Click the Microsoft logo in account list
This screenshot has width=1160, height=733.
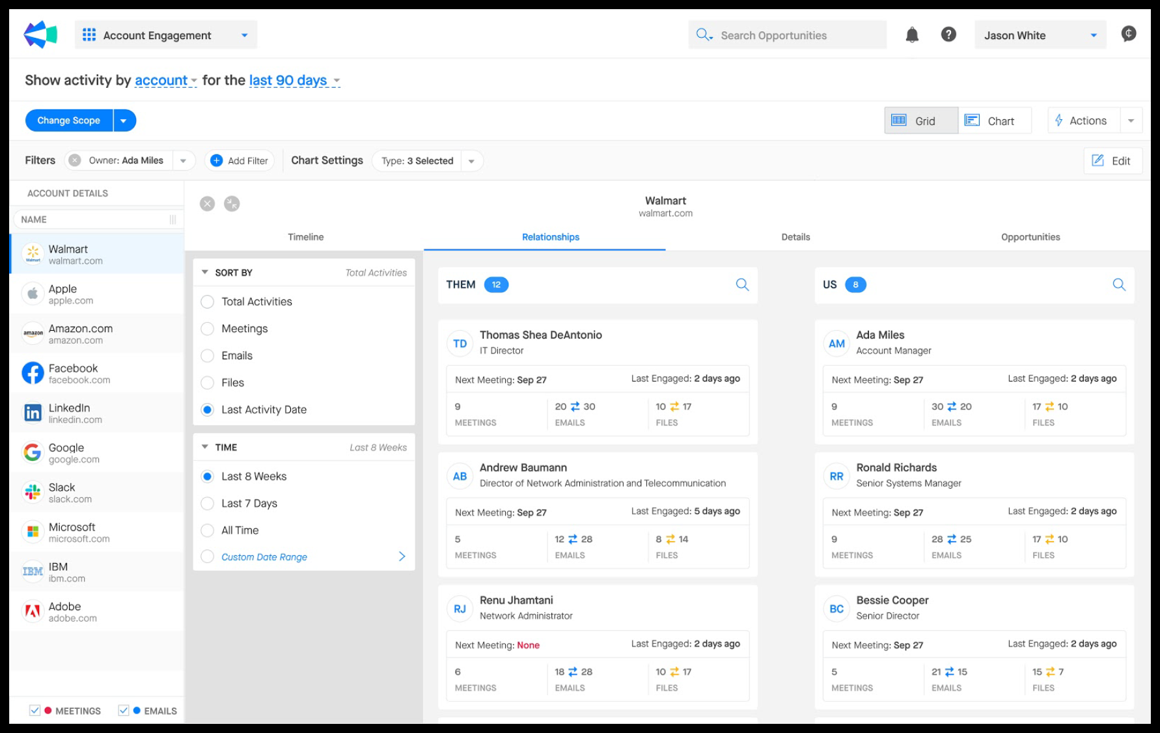33,532
